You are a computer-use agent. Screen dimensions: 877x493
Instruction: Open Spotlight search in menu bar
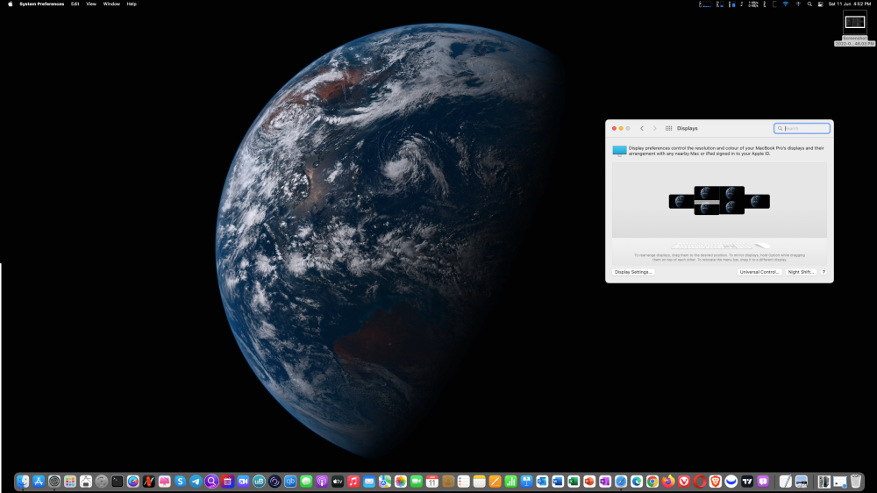click(x=809, y=4)
